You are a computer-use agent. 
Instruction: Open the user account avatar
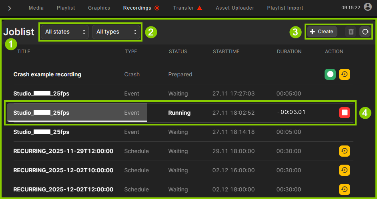368,7
